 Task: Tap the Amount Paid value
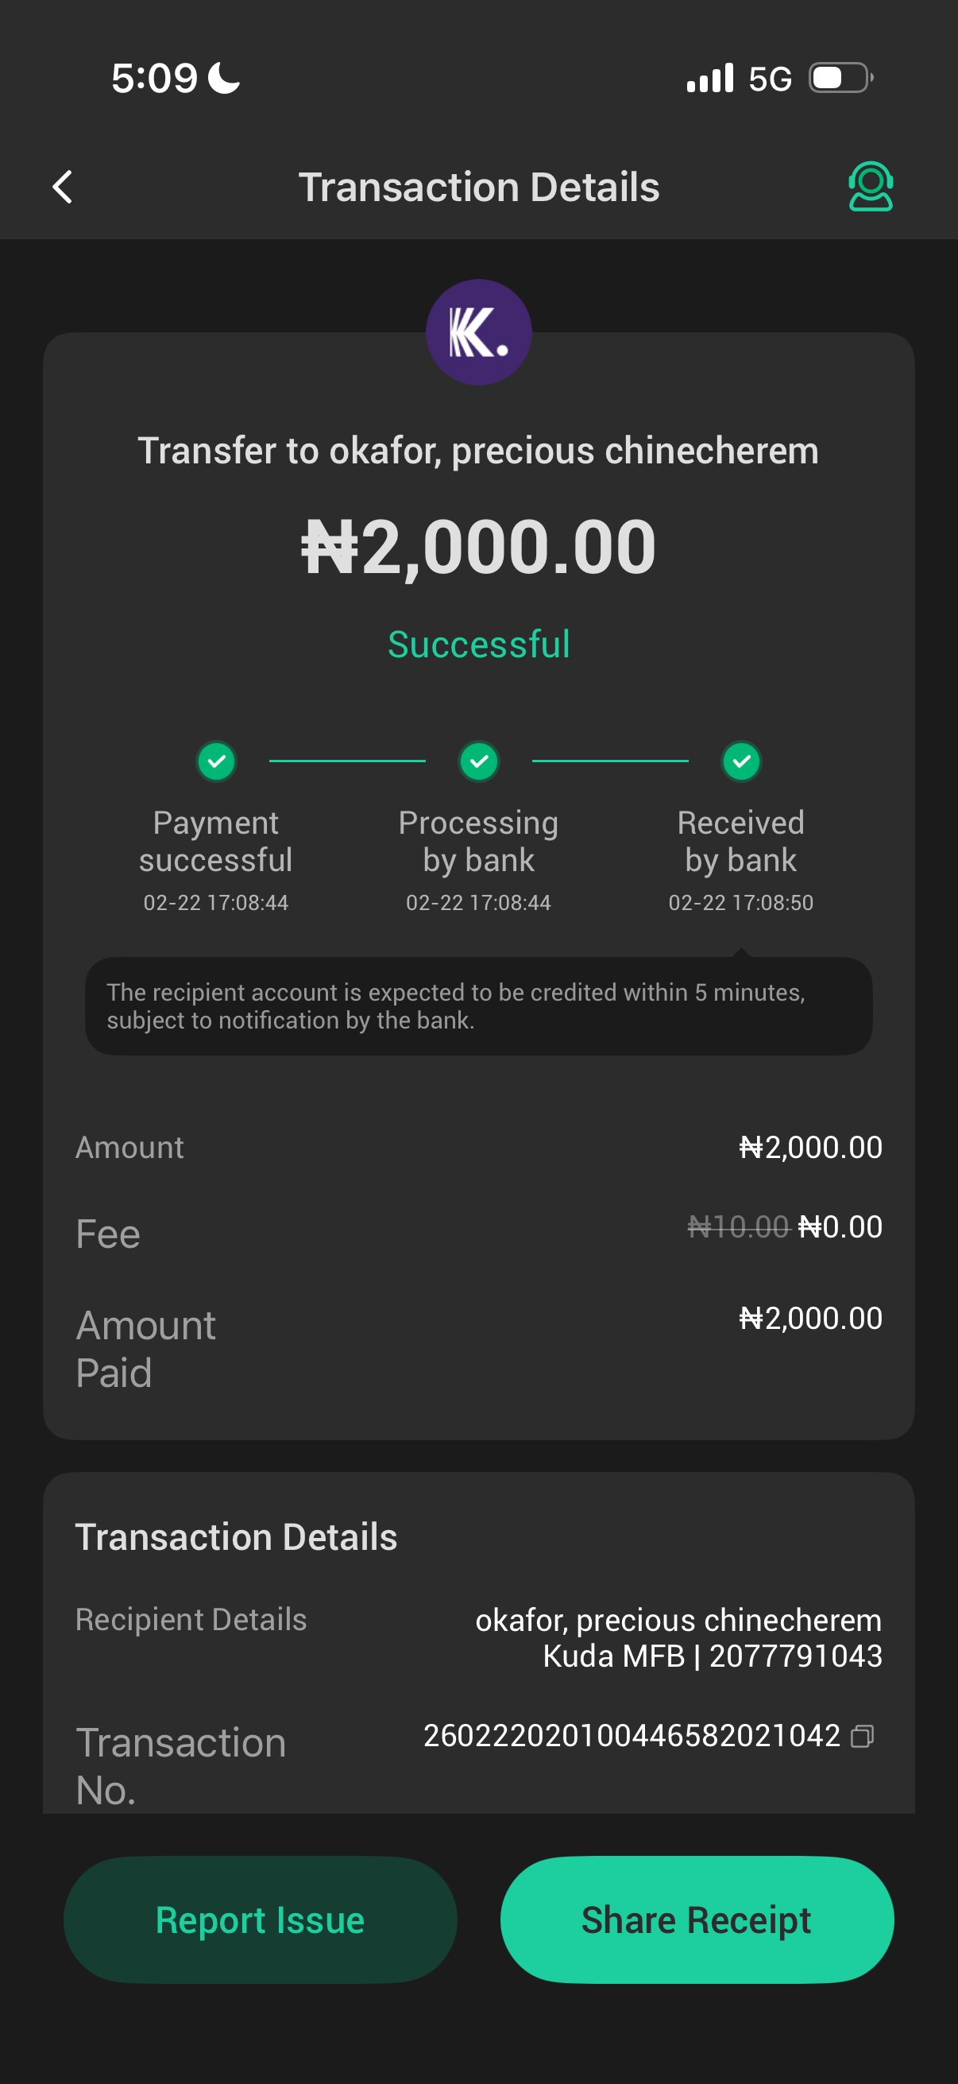pos(810,1319)
